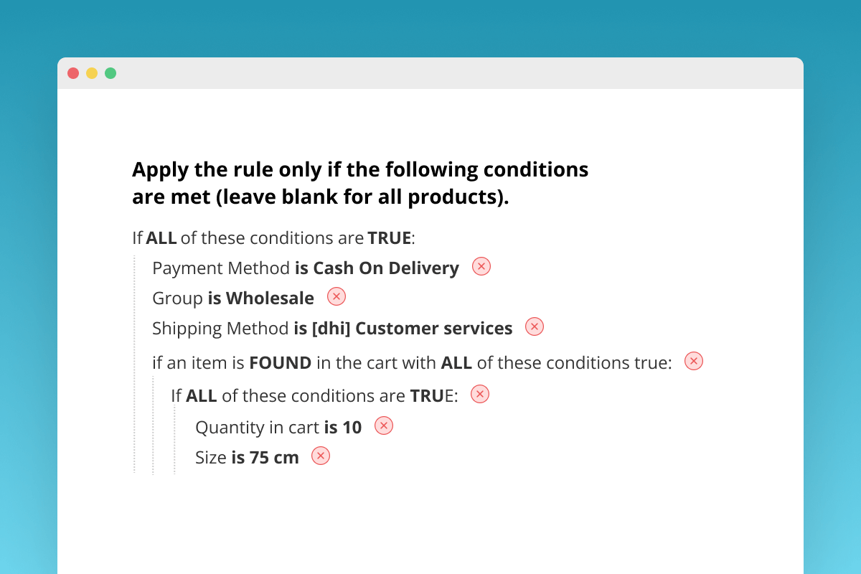This screenshot has height=574, width=861.
Task: Remove the Shipping Method condition
Action: pyautogui.click(x=534, y=326)
